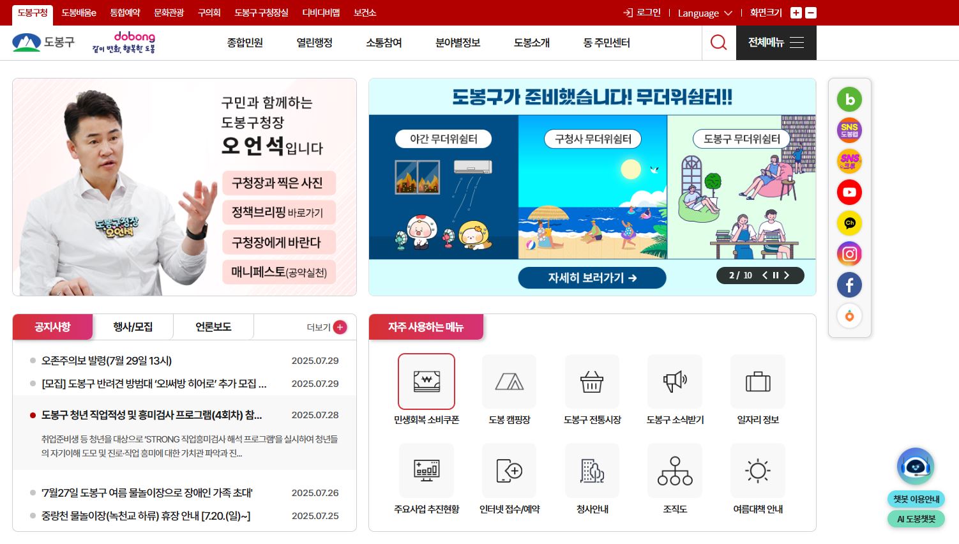Open 도봉배움e top link
This screenshot has width=959, height=544.
pos(79,13)
